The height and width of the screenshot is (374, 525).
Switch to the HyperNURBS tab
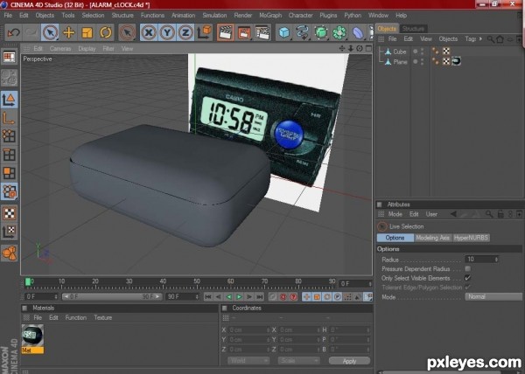471,238
